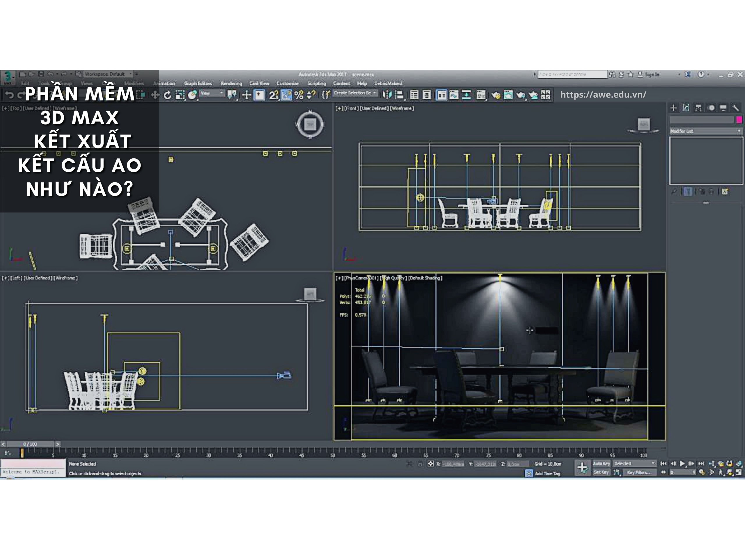This screenshot has height=559, width=745.
Task: Open the Workspace: Default dropdown
Action: click(x=108, y=74)
